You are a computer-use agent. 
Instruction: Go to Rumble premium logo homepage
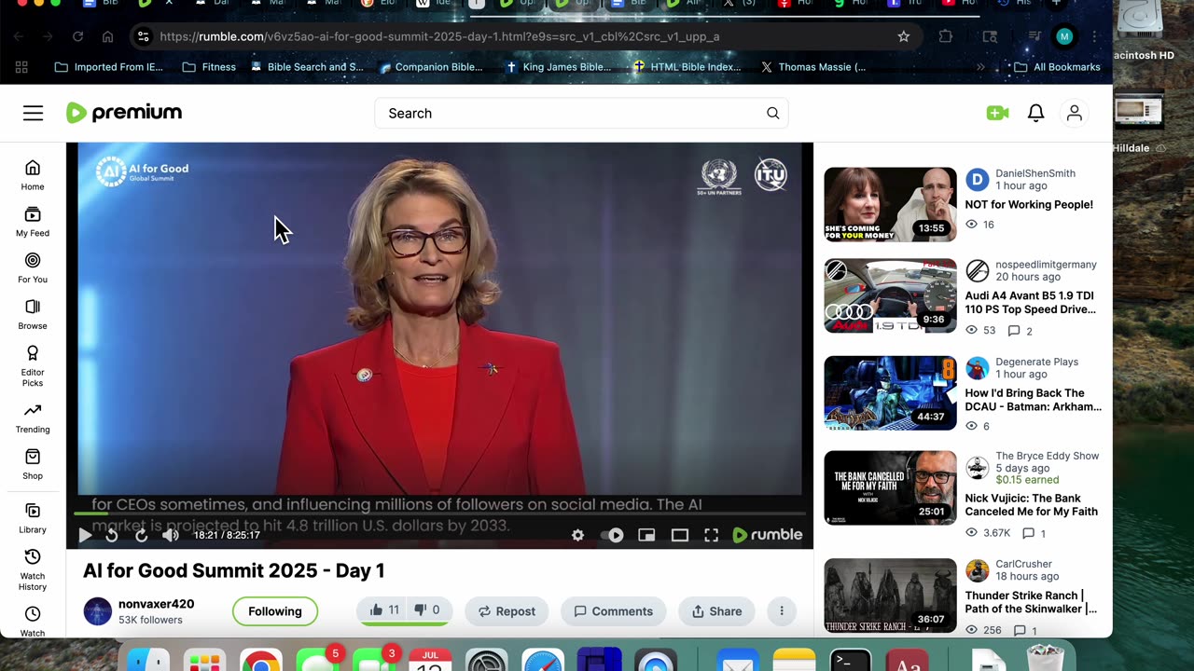point(124,113)
